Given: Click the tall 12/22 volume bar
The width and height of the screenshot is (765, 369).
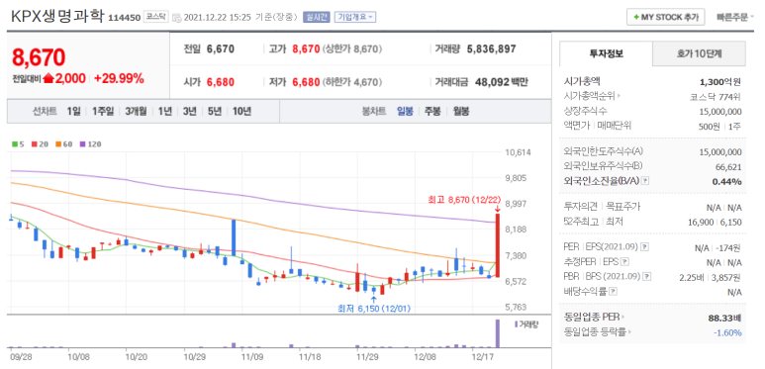Looking at the screenshot, I should 498,333.
